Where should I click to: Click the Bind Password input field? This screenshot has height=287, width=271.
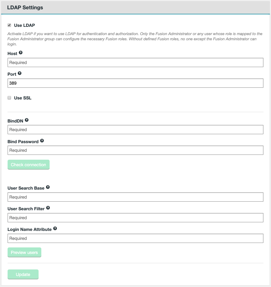point(135,150)
